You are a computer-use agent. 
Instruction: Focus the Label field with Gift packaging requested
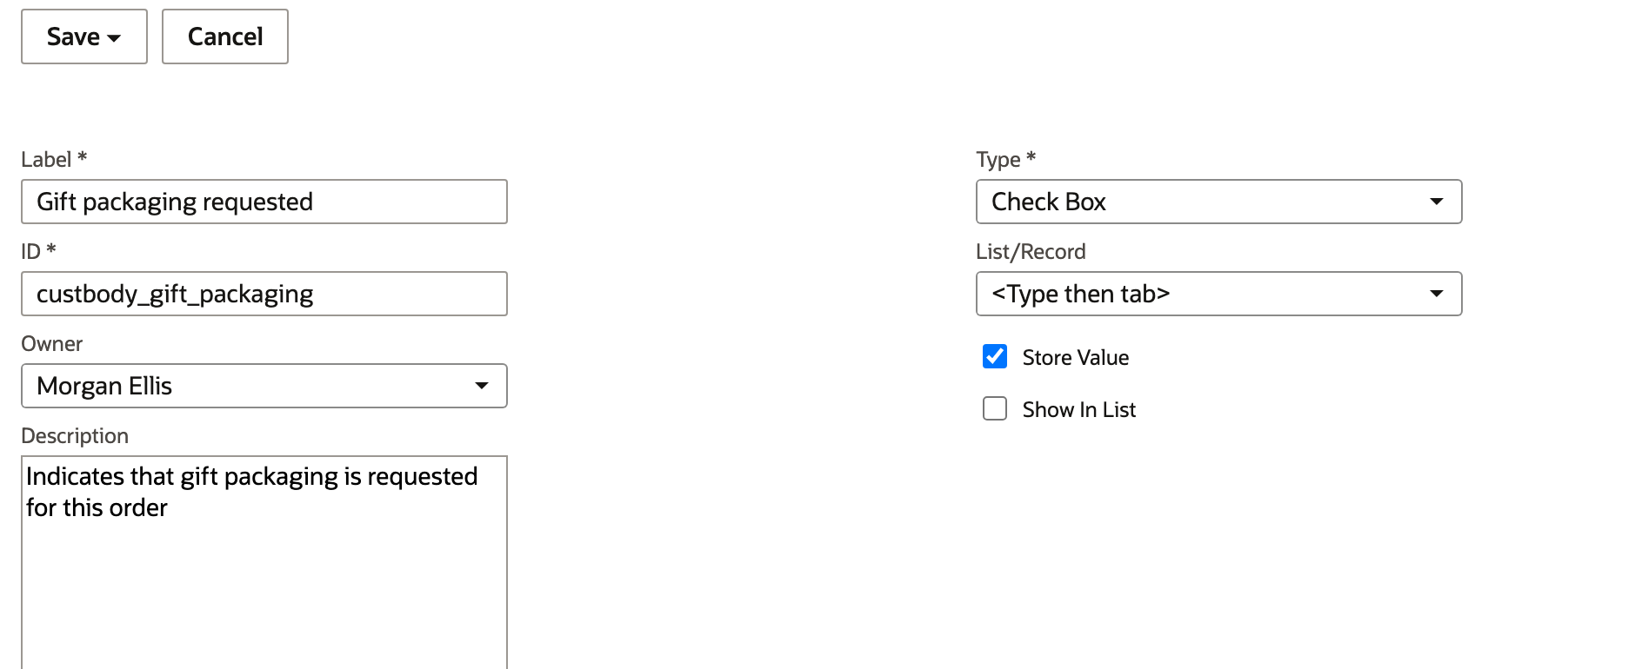point(264,202)
